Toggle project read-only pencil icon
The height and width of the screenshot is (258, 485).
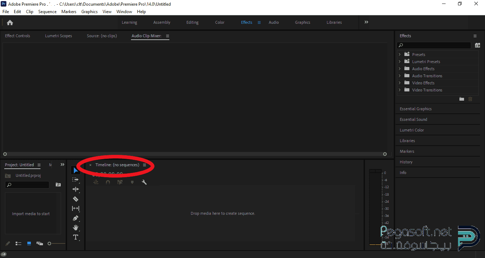[8, 243]
